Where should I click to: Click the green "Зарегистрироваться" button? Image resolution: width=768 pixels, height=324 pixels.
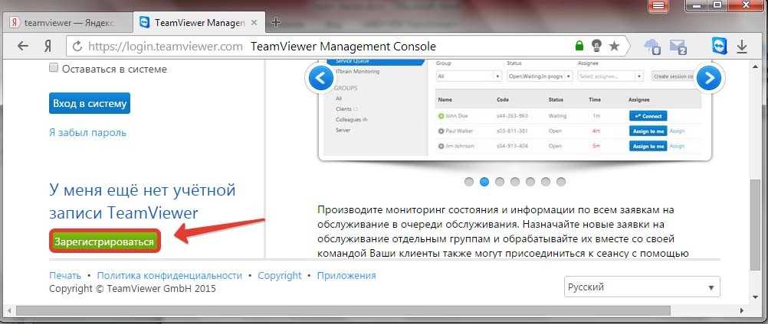coord(104,241)
